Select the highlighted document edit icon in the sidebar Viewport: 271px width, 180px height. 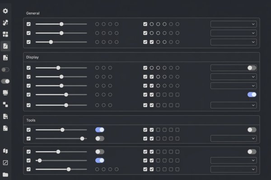[5, 46]
